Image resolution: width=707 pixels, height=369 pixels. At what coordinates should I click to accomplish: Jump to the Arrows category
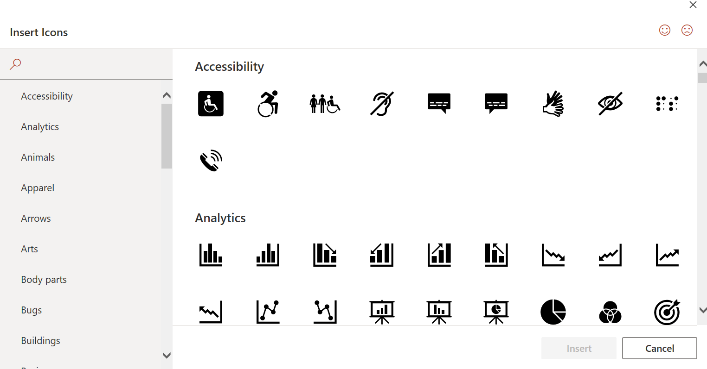point(36,219)
